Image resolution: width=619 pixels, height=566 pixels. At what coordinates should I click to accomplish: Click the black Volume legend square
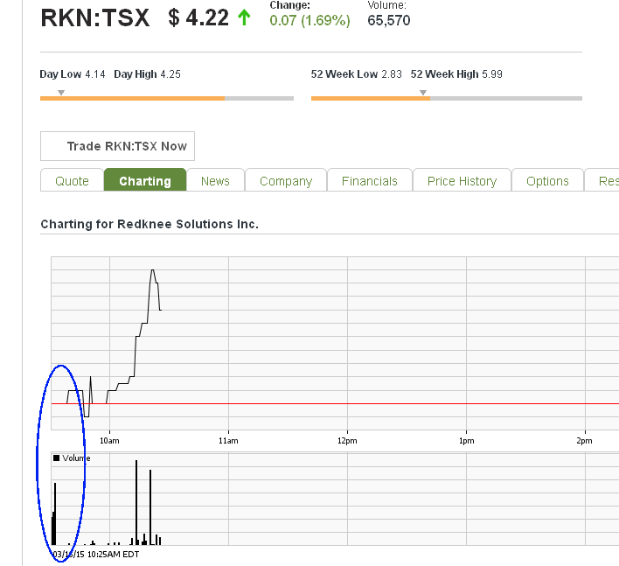pos(57,458)
